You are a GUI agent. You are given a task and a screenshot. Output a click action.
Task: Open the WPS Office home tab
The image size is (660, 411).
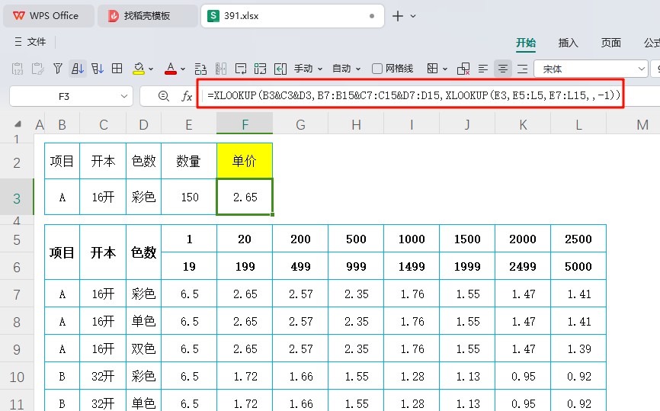pyautogui.click(x=49, y=16)
